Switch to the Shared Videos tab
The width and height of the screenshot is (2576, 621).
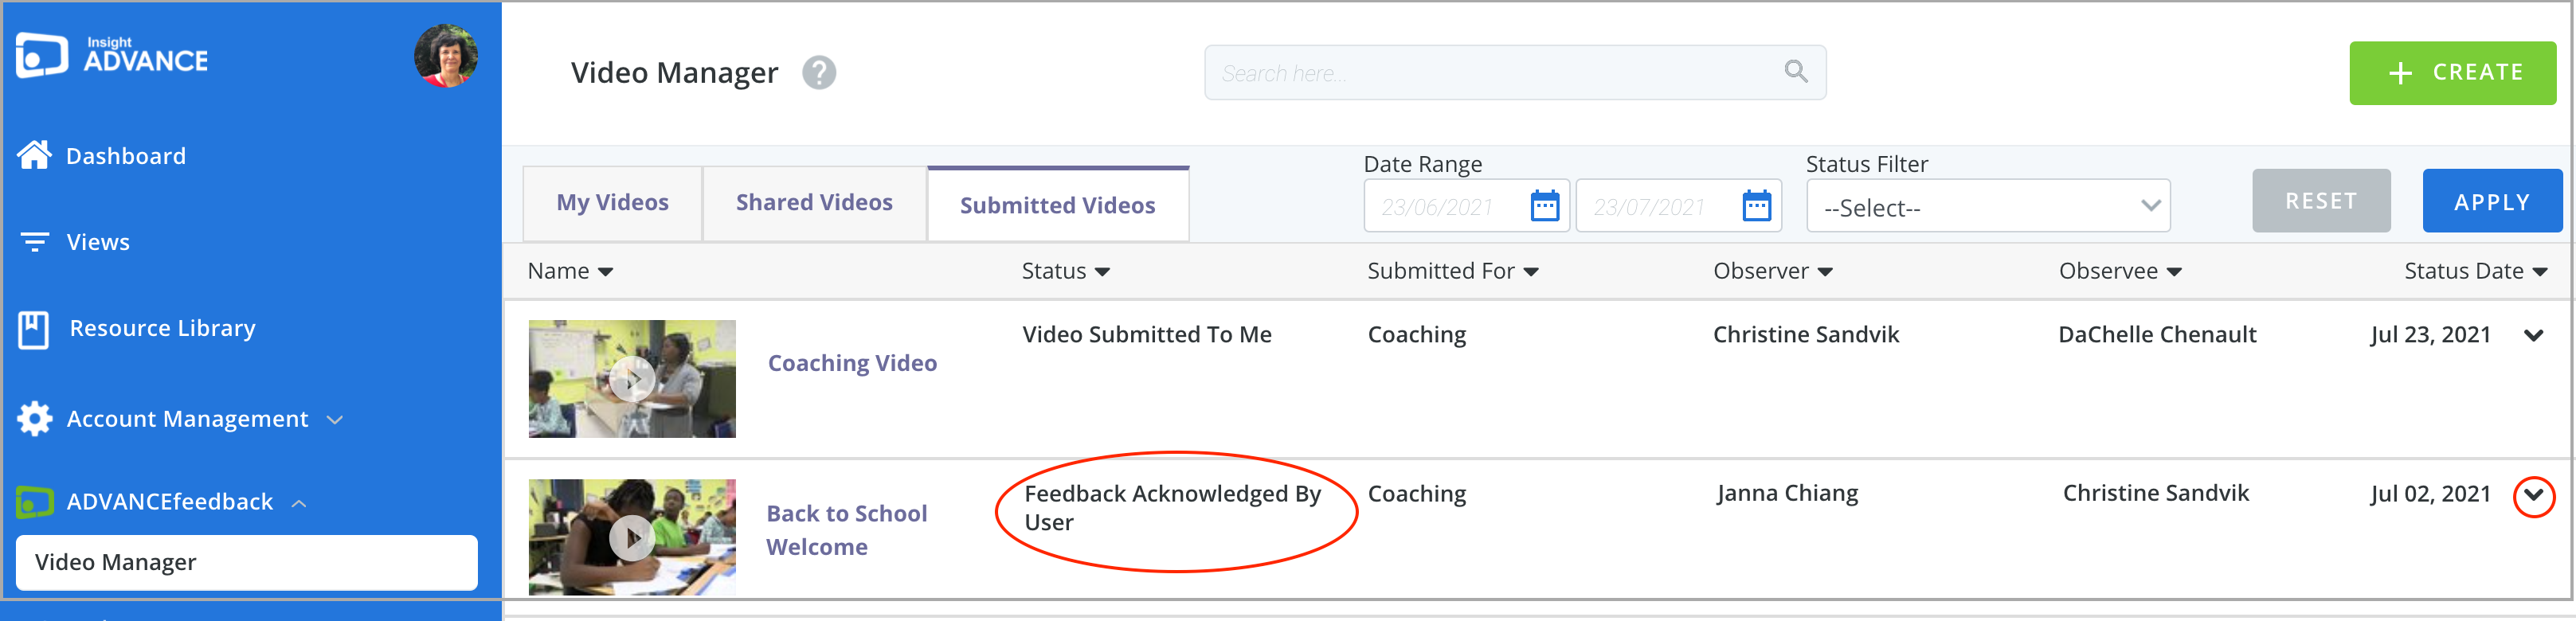[x=814, y=203]
